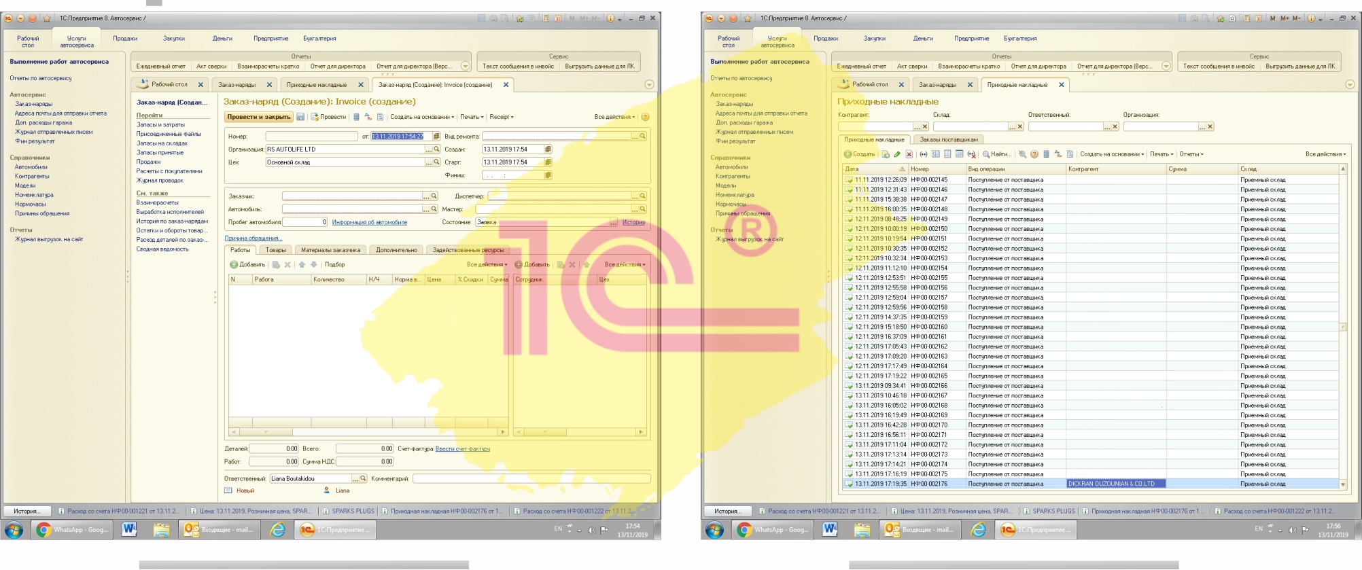Select the Материалы заказчика tab
Image resolution: width=1362 pixels, height=570 pixels.
[x=330, y=250]
